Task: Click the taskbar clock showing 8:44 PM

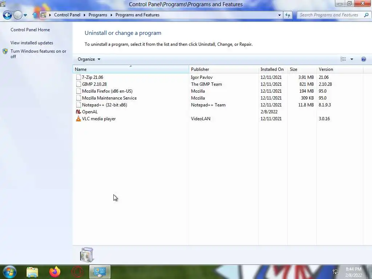Action: coord(353,272)
